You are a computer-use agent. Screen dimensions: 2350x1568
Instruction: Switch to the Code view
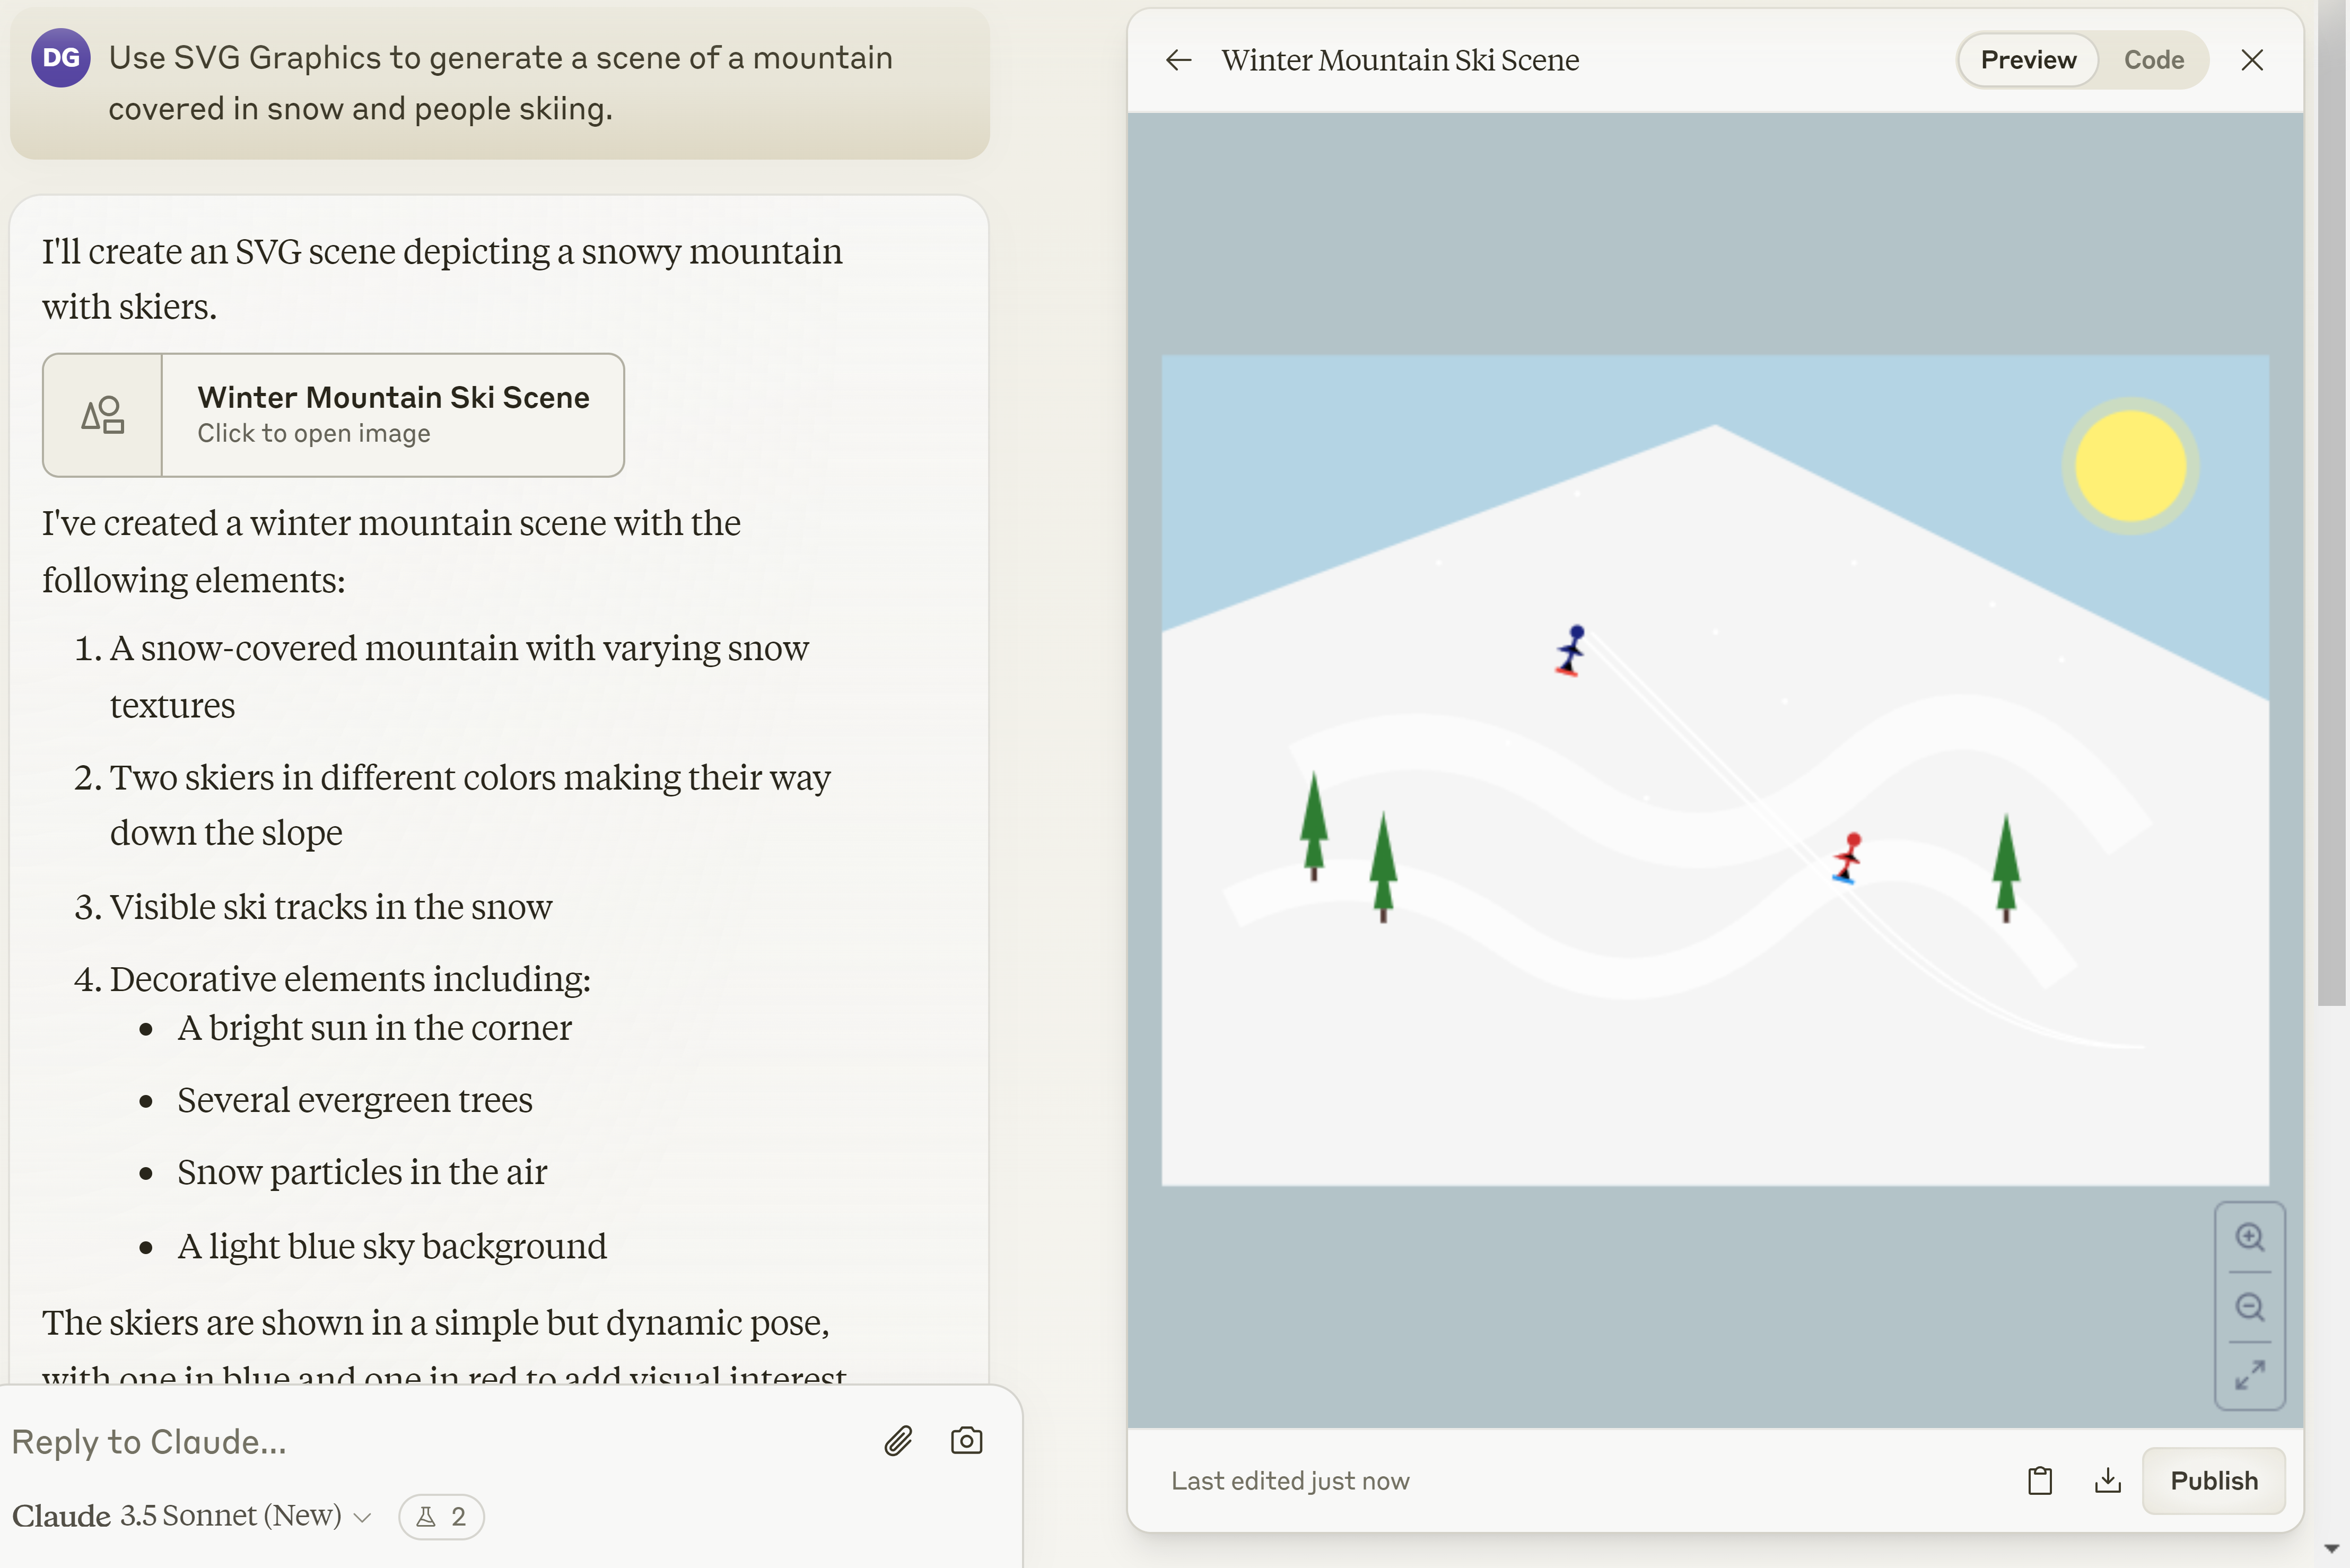pos(2153,60)
